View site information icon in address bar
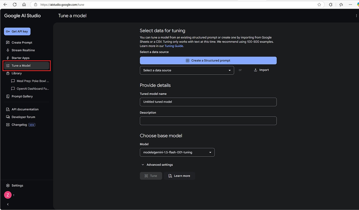359x210 pixels. pyautogui.click(x=36, y=4)
